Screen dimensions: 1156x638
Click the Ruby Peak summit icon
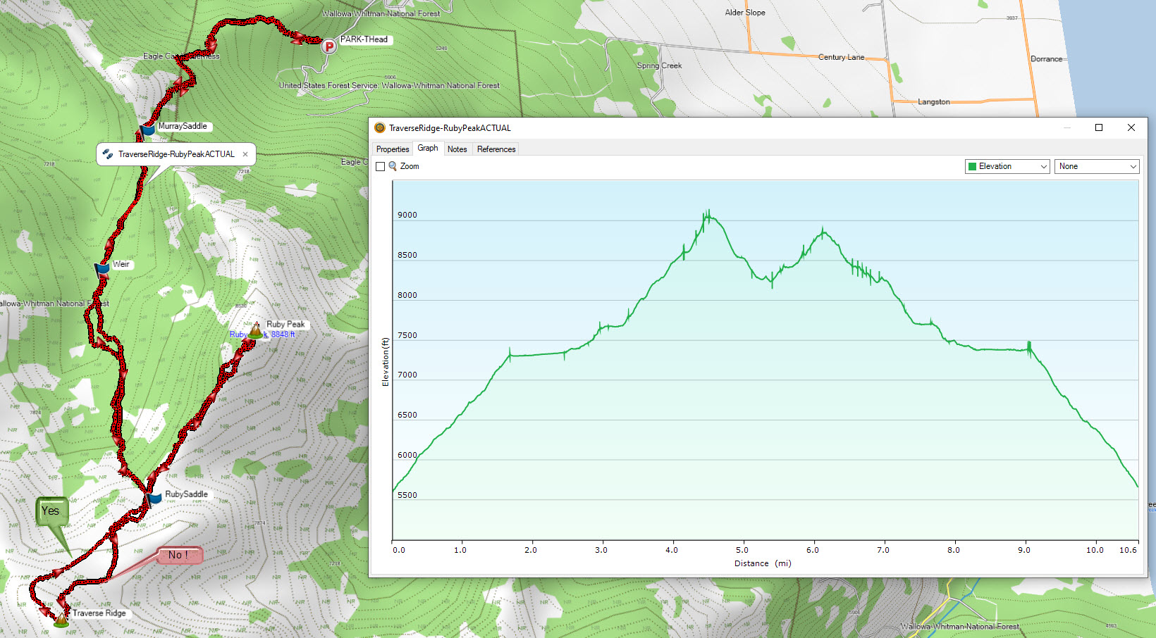click(255, 330)
